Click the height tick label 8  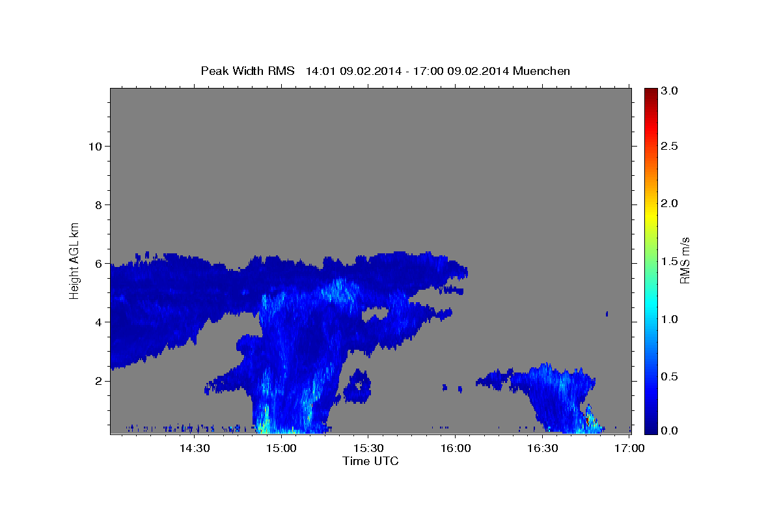click(x=99, y=204)
